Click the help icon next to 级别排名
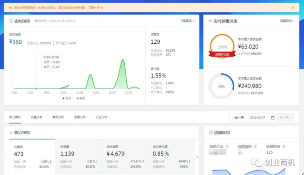The width and height of the screenshot is (304, 175). [x=283, y=147]
